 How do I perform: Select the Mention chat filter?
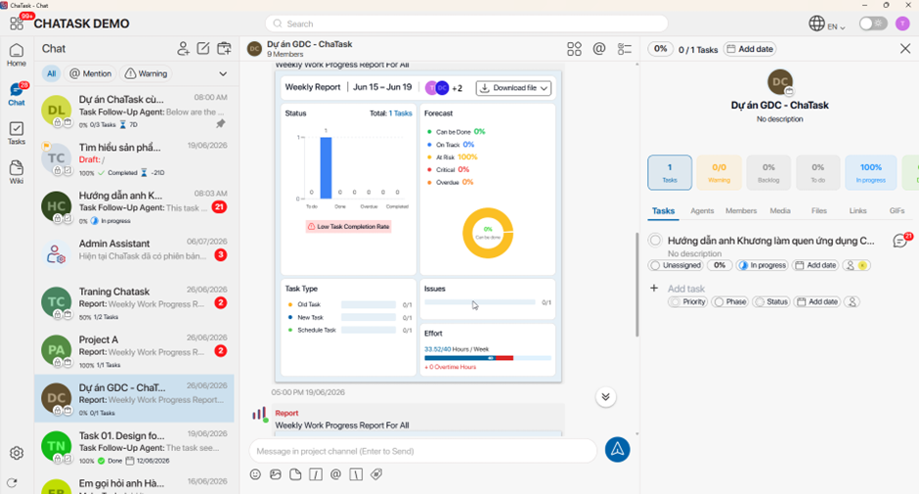coord(90,73)
